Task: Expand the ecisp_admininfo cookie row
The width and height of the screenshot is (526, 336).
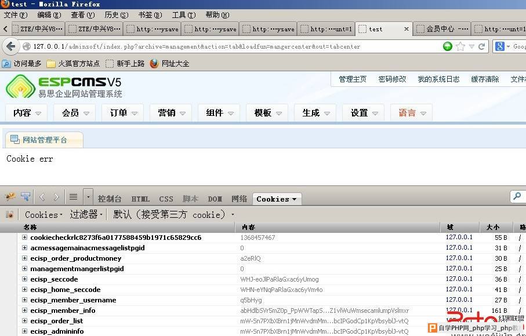Action: 24,331
